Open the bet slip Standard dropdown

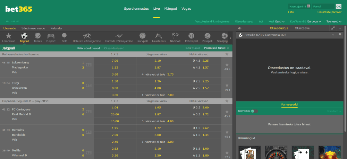click(x=334, y=111)
